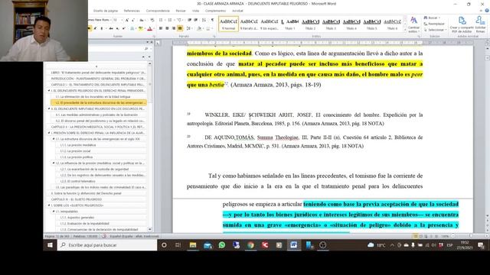Apply the Título 2 style

(310, 24)
